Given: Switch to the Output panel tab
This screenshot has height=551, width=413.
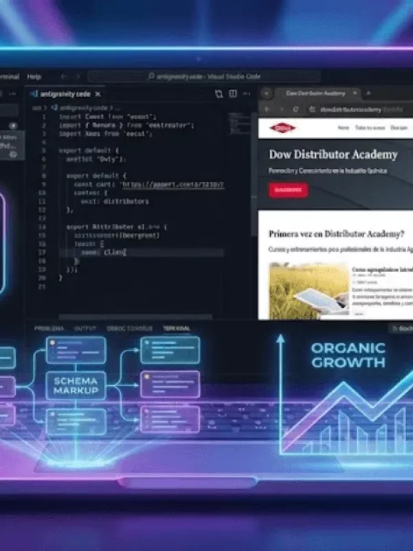Looking at the screenshot, I should [x=85, y=329].
